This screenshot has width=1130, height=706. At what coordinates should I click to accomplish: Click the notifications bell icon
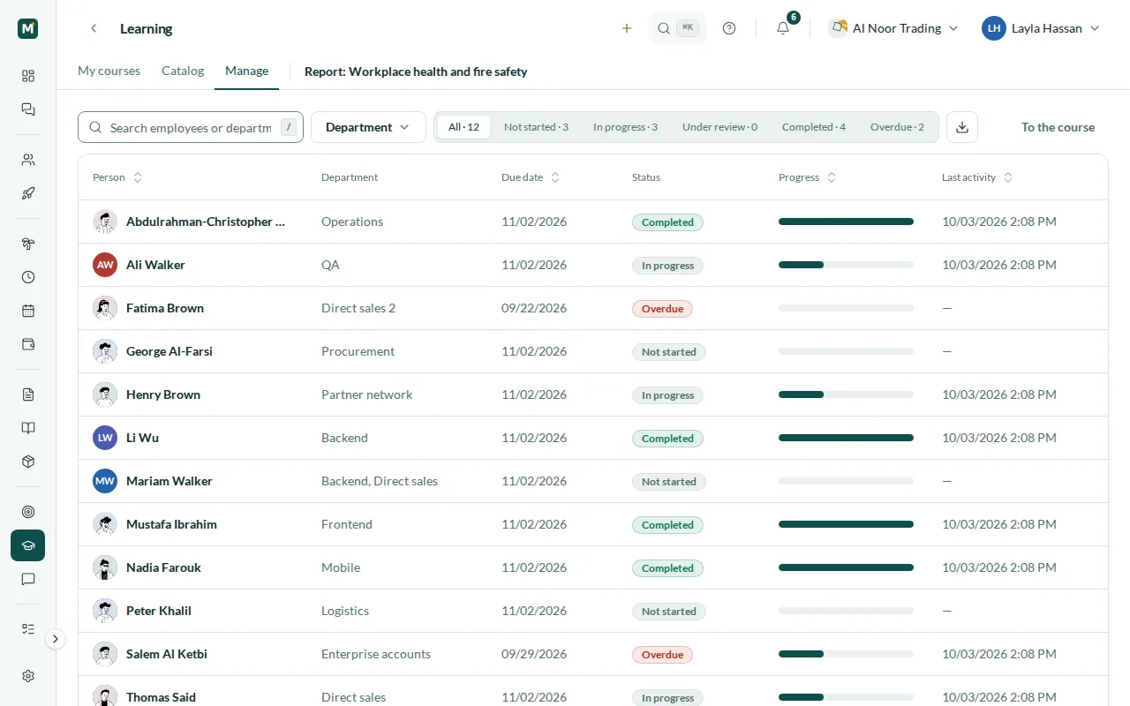coord(783,28)
